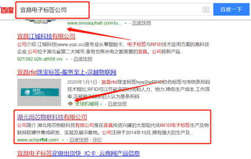This screenshot has height=159, width=251.
Task: Click the 全球机械网 source link
Action: pos(87,104)
